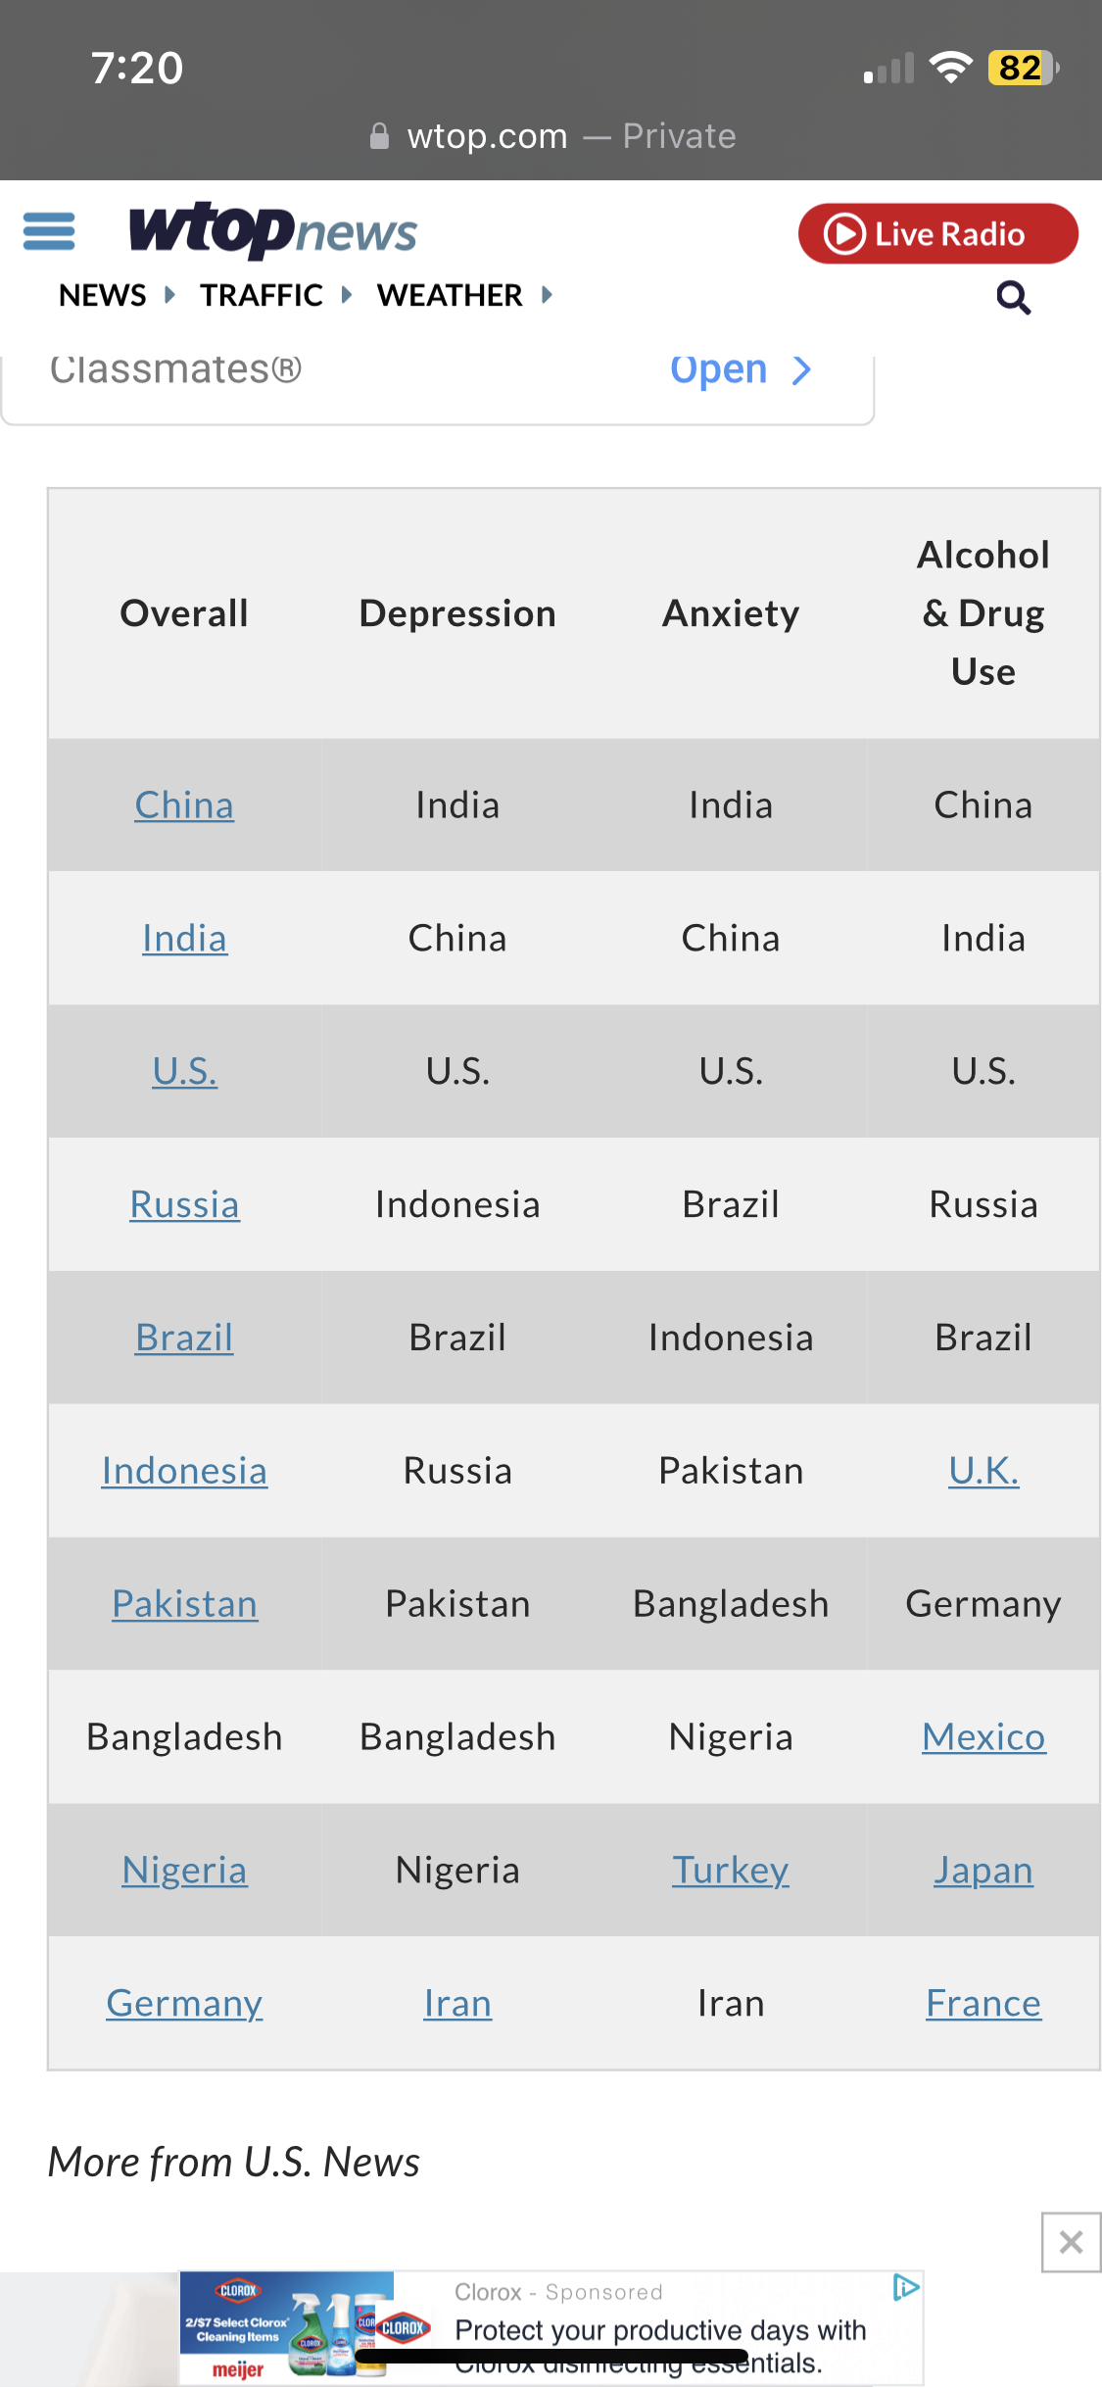Open the WEATHER section

(450, 295)
